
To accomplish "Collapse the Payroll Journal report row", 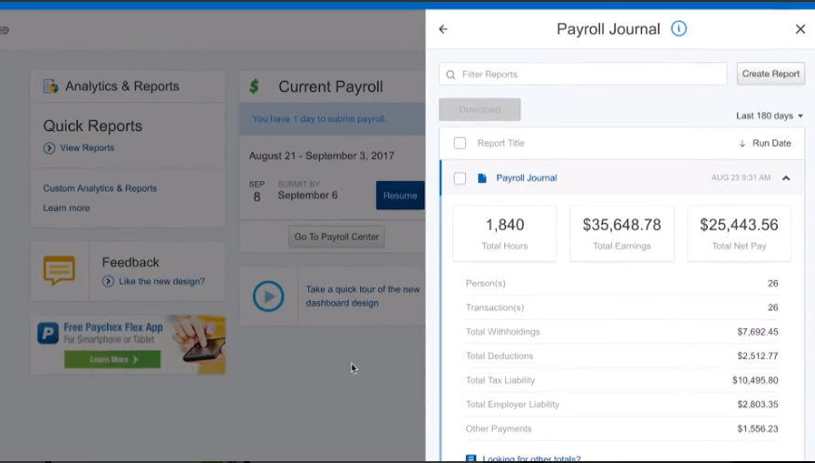I will [x=786, y=178].
